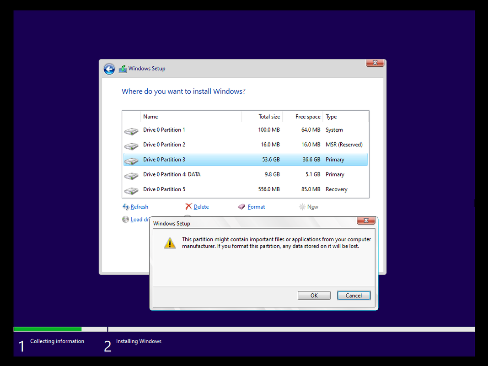The width and height of the screenshot is (488, 366).
Task: Select Drive 0 Partition 1 row
Action: [x=245, y=130]
